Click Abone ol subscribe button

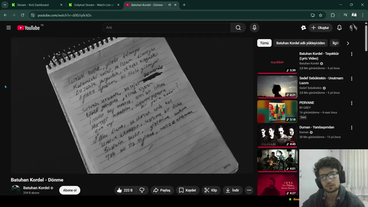pyautogui.click(x=70, y=190)
